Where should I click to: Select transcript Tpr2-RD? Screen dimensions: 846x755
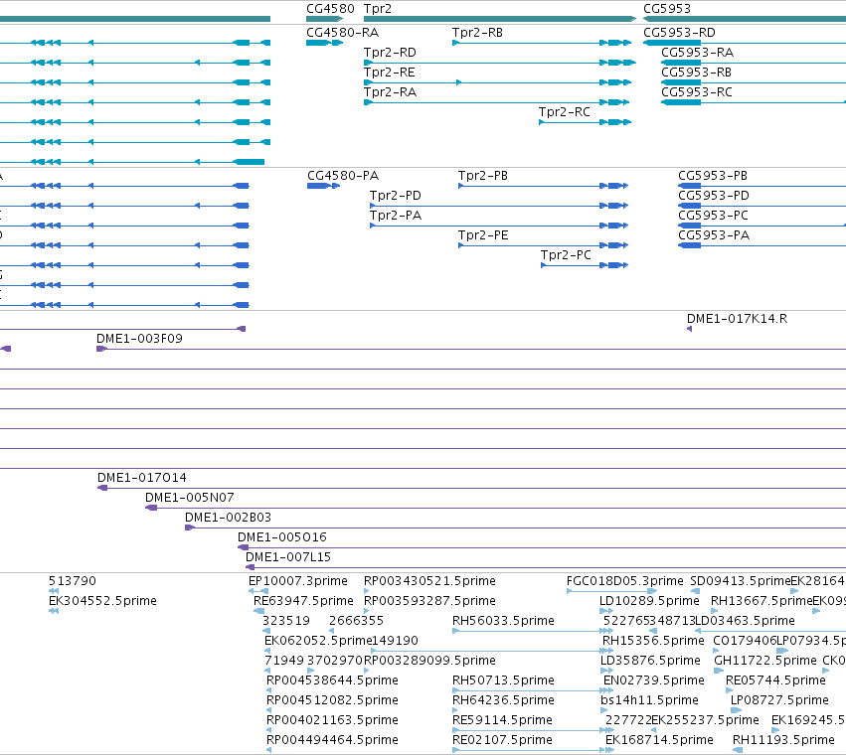(x=390, y=53)
